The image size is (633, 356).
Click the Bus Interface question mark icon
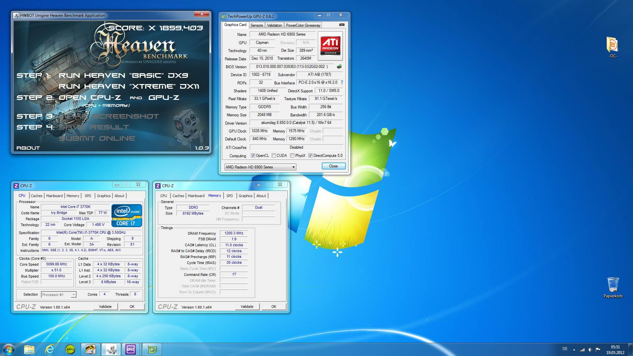[342, 82]
